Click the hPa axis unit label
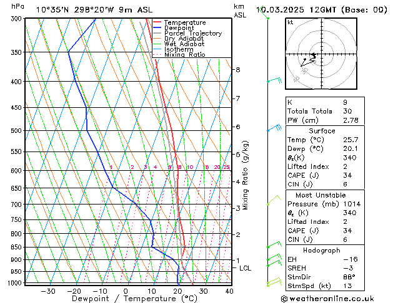393x303 pixels. (x=17, y=6)
